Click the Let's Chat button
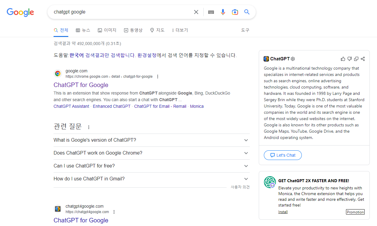 tap(283, 155)
